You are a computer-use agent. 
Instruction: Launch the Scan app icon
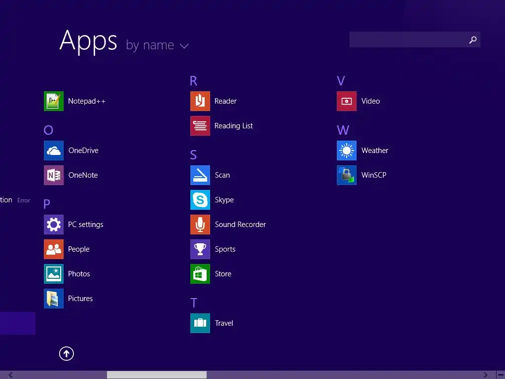point(200,175)
